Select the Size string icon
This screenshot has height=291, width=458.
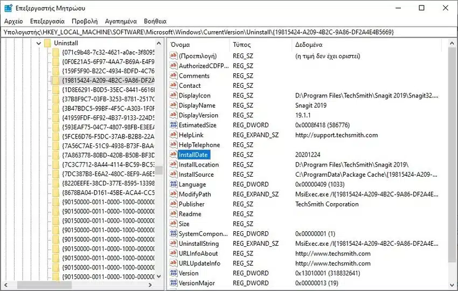pyautogui.click(x=174, y=224)
